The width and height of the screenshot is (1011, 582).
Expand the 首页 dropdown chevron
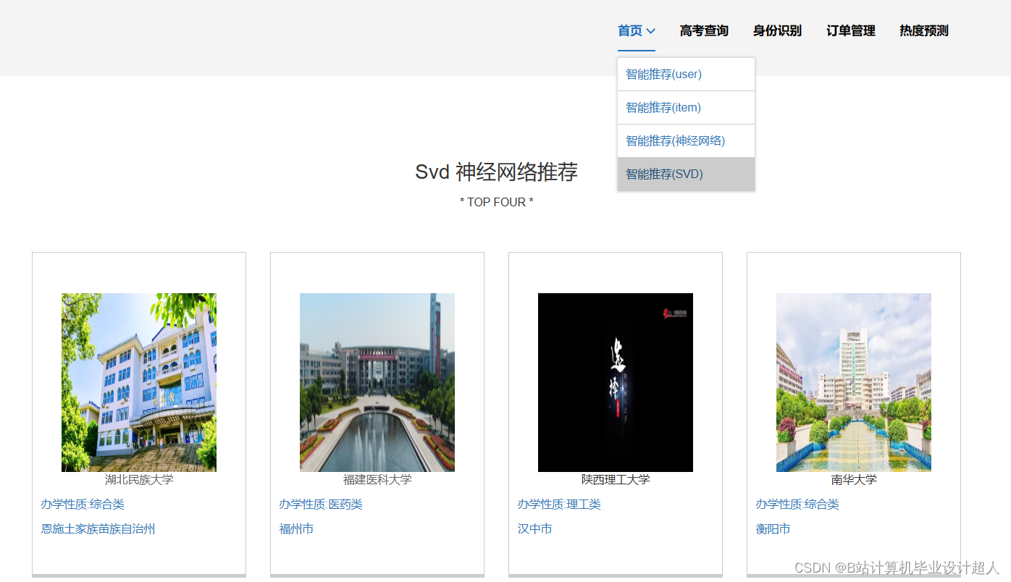(x=650, y=31)
